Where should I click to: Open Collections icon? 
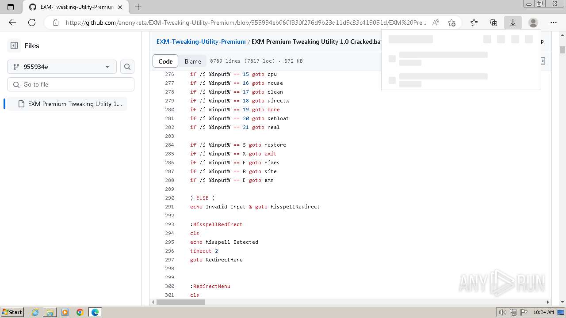click(x=493, y=23)
